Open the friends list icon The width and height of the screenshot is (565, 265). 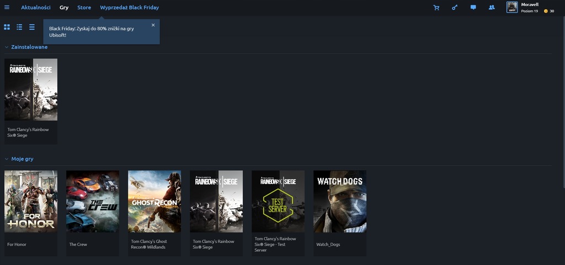(492, 8)
